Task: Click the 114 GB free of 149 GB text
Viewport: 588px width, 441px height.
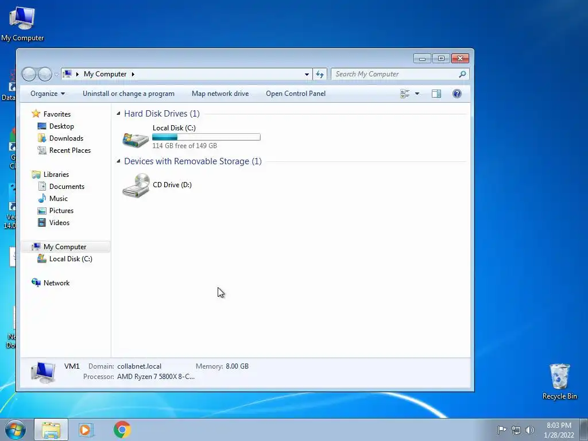Action: tap(184, 146)
